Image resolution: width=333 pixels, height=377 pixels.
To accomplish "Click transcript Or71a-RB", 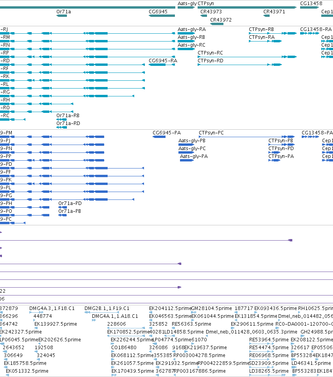I will [x=68, y=116].
